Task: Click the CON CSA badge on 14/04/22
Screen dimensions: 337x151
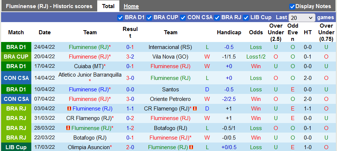Action: point(16,78)
